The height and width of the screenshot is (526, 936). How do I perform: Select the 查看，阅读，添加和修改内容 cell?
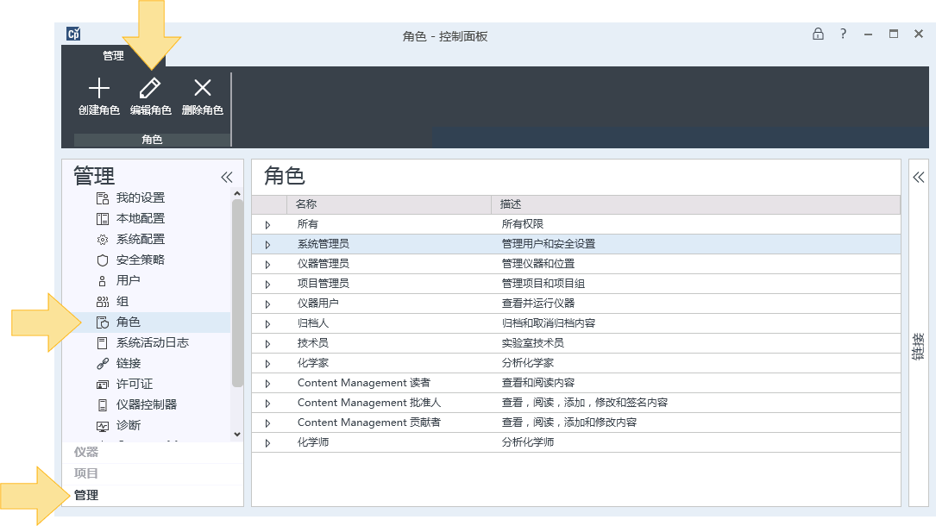coord(569,423)
